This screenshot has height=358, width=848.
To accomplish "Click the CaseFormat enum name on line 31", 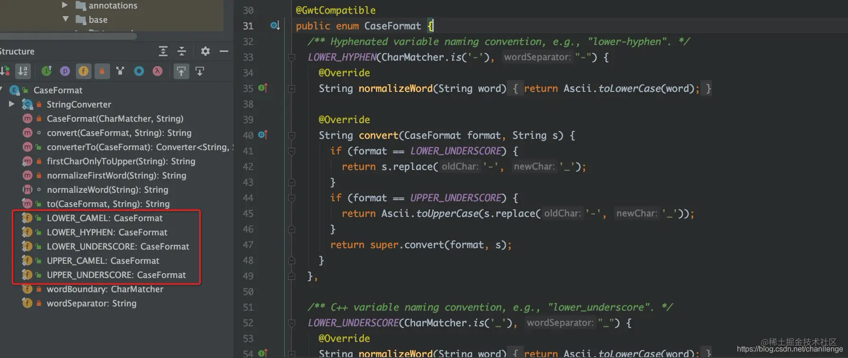I will click(x=392, y=26).
